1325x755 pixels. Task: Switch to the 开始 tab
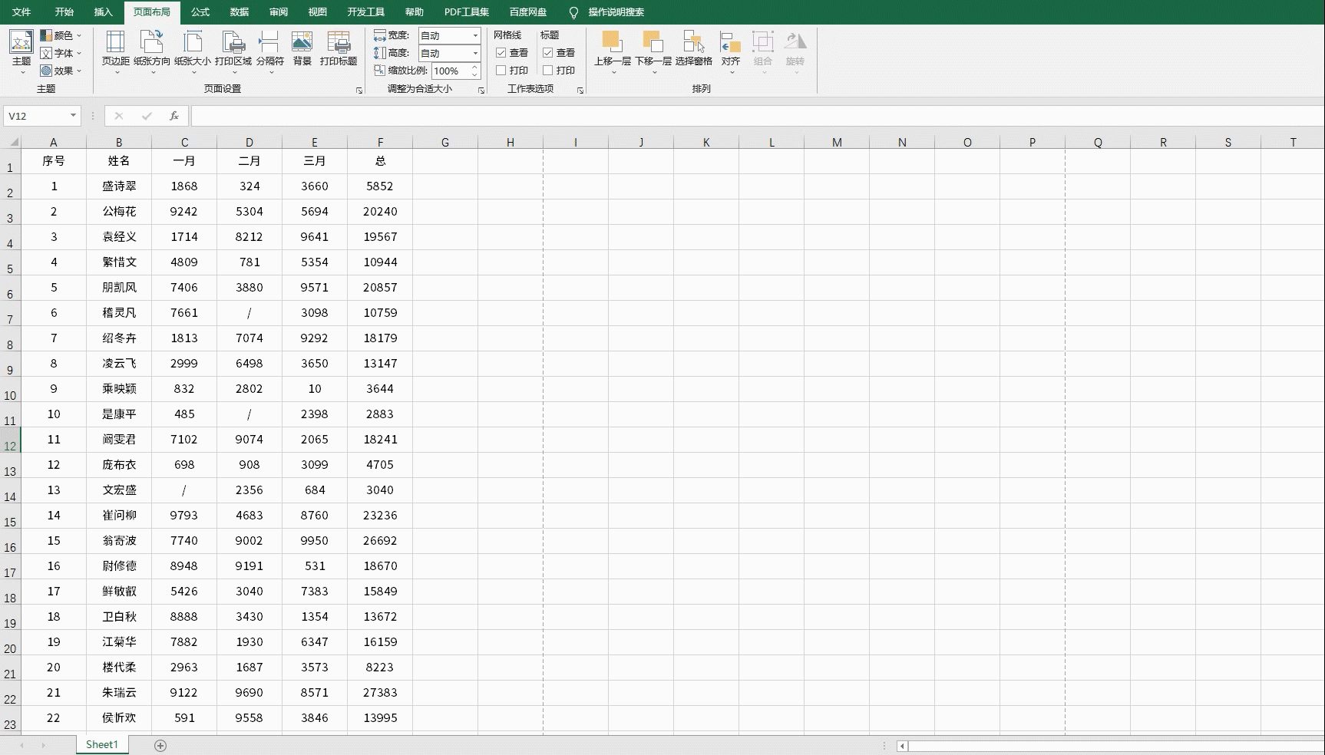click(64, 12)
